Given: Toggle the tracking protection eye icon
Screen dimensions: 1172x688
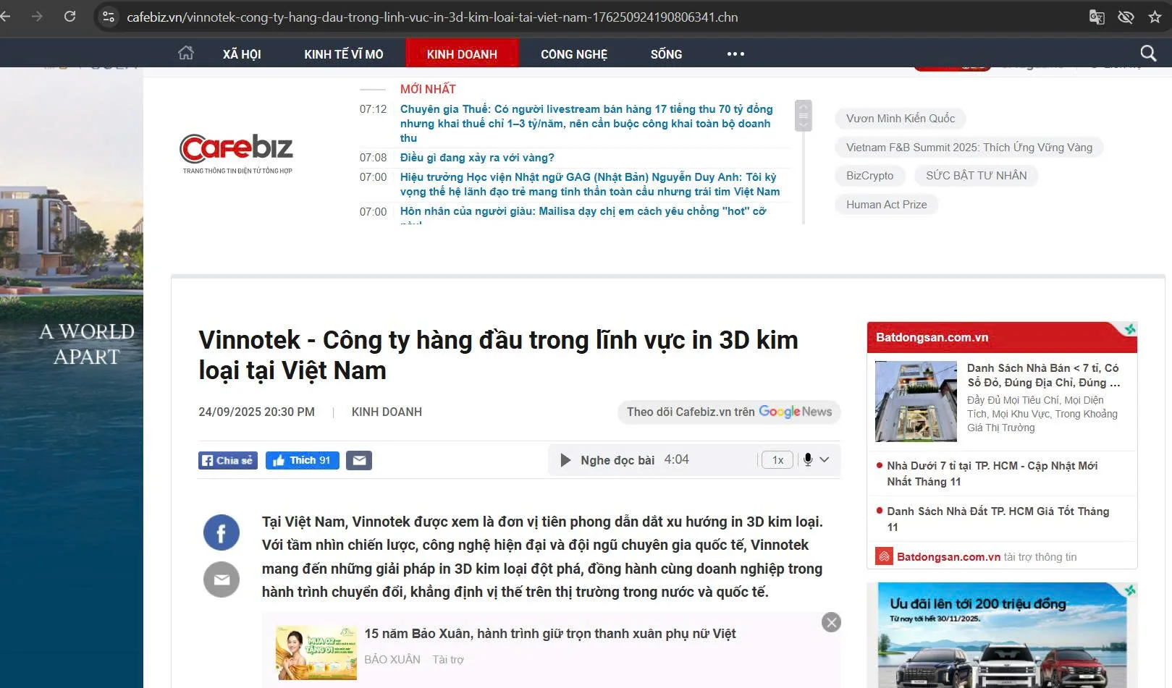Looking at the screenshot, I should pos(1126,17).
